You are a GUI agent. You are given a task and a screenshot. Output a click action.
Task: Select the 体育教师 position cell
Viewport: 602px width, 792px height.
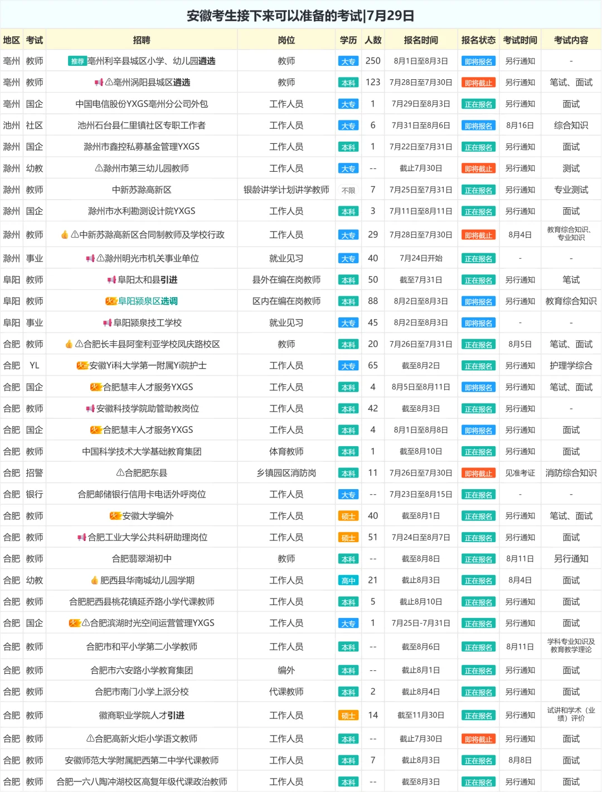pyautogui.click(x=287, y=452)
